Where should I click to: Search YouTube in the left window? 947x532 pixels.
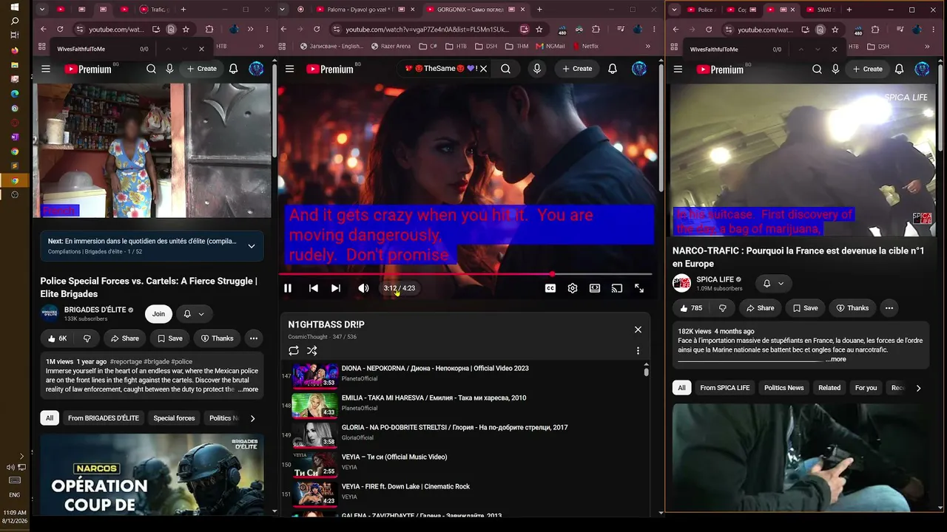(x=151, y=69)
